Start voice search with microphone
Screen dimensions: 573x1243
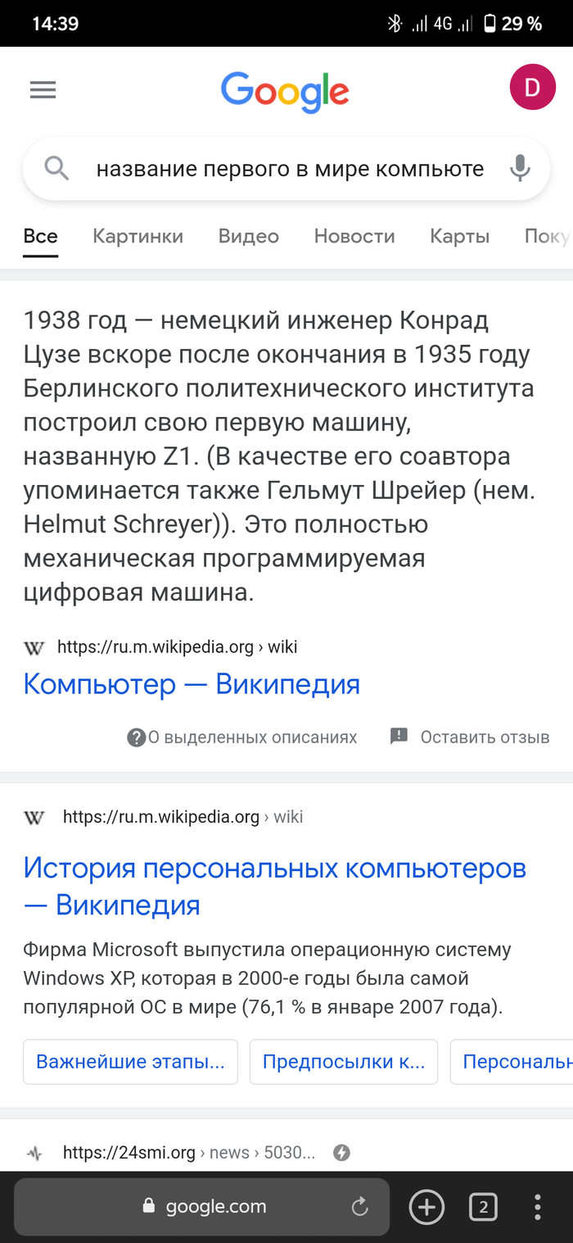(519, 169)
